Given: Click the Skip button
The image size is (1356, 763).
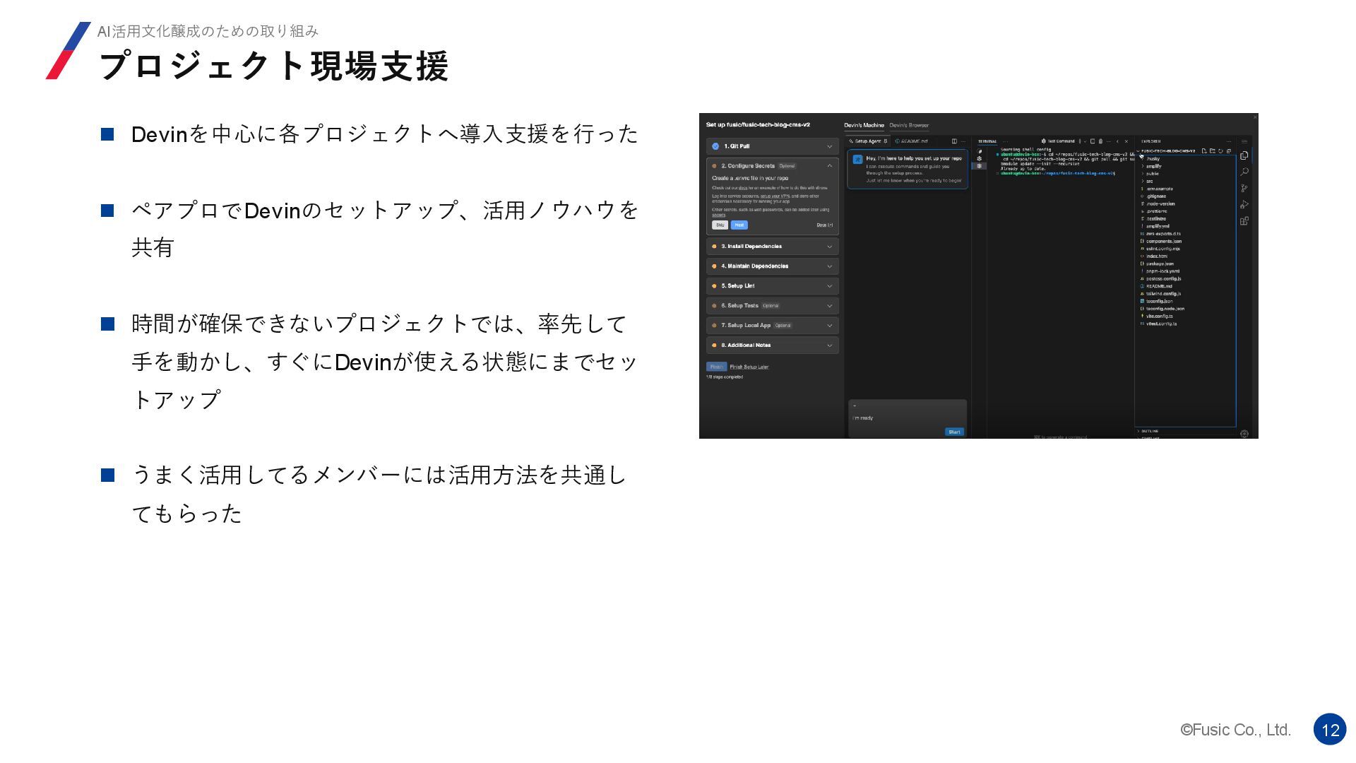Looking at the screenshot, I should coord(720,225).
